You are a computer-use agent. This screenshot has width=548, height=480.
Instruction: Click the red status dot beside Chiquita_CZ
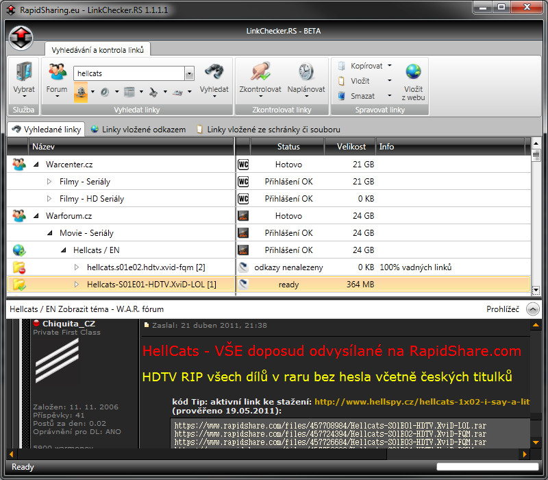[x=36, y=323]
